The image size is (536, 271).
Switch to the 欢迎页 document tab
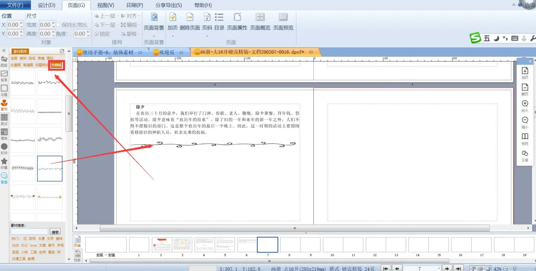pyautogui.click(x=167, y=52)
